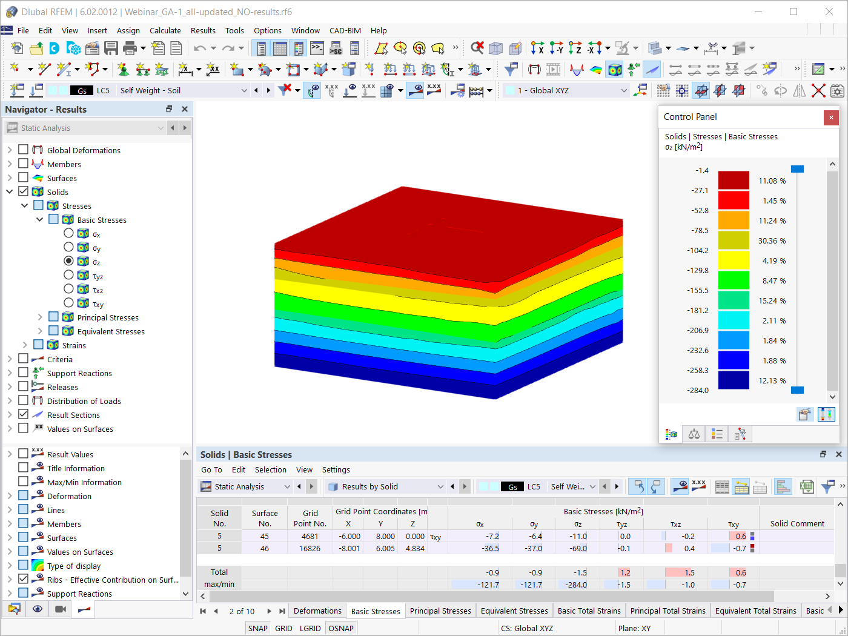
Task: Click the dark red legend color swatch
Action: 734,180
